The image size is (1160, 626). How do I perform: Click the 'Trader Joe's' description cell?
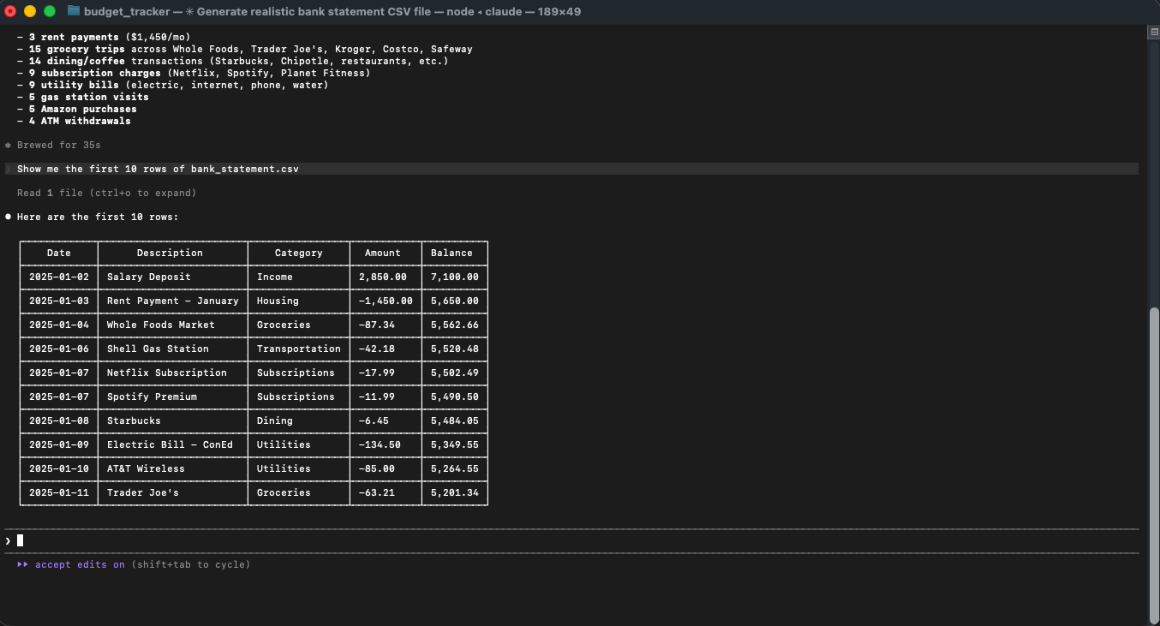(x=143, y=492)
